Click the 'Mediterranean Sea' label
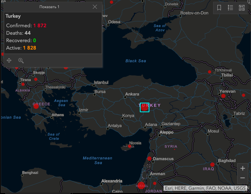 tap(97, 160)
